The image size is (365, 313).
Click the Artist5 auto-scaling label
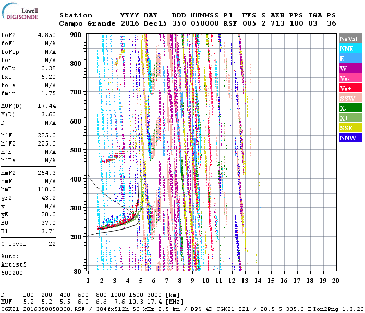(14, 265)
